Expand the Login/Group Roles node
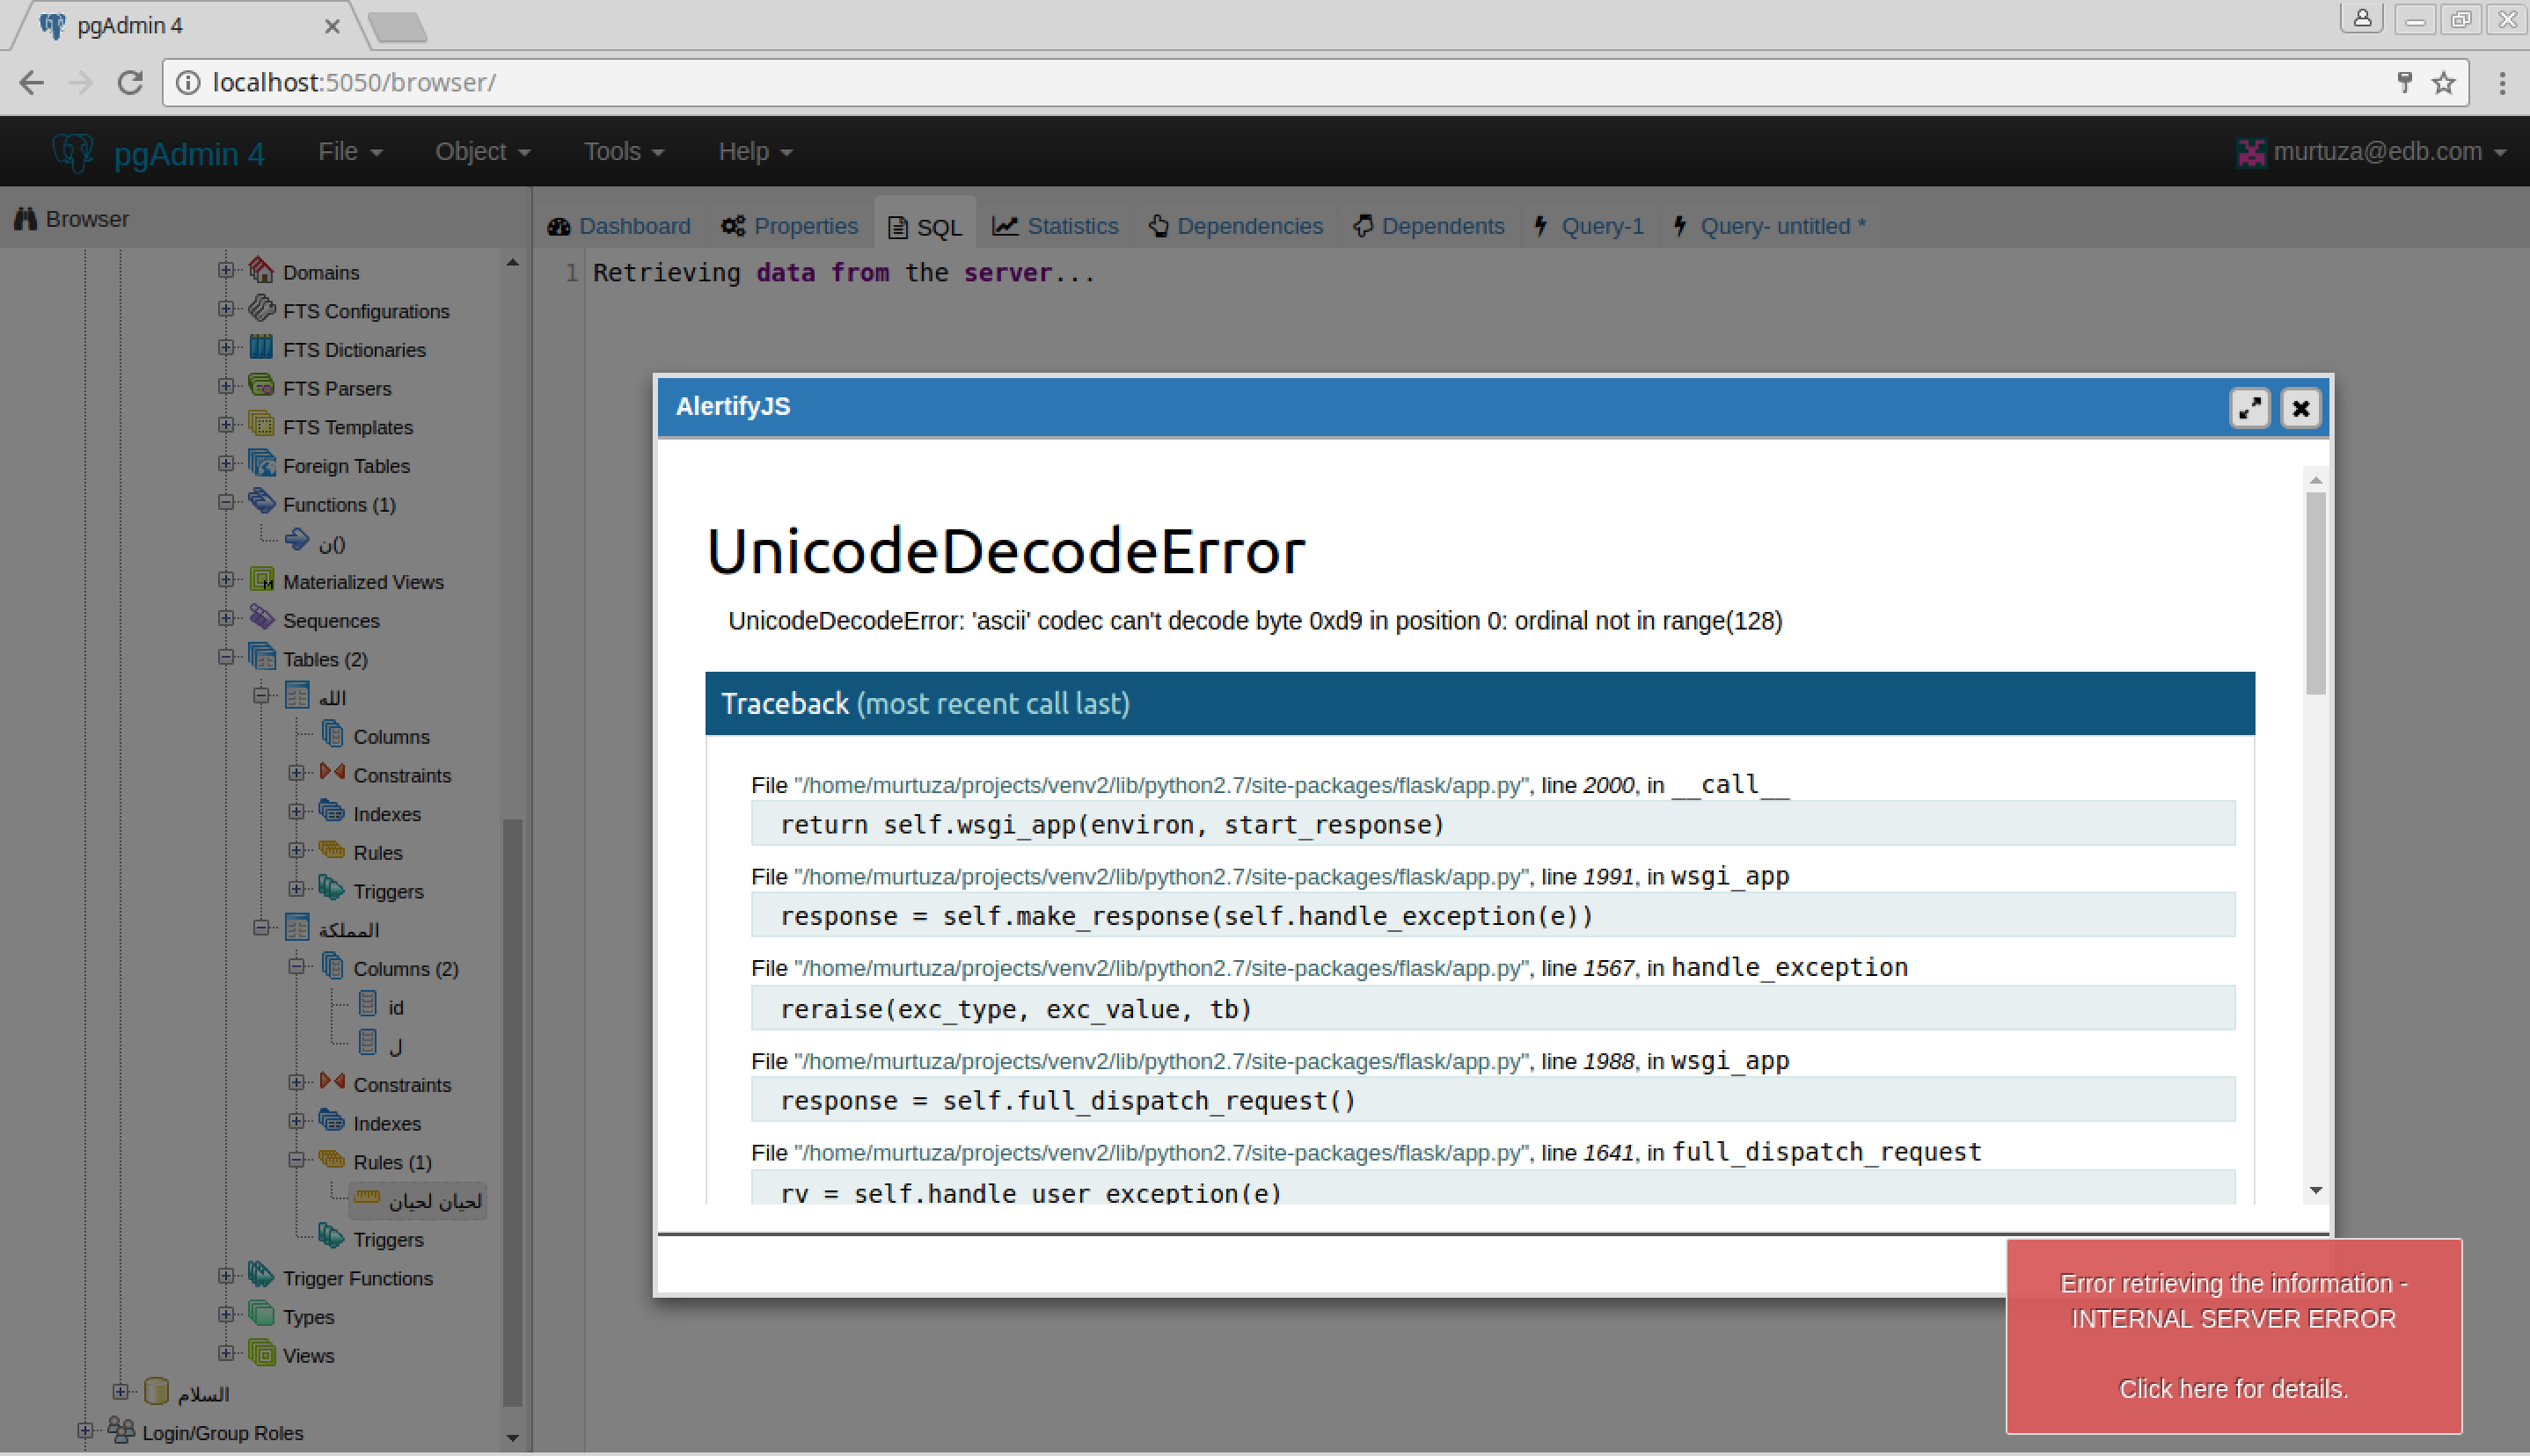 85,1431
